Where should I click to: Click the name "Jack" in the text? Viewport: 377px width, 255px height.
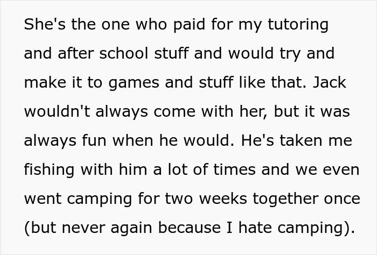tap(330, 82)
